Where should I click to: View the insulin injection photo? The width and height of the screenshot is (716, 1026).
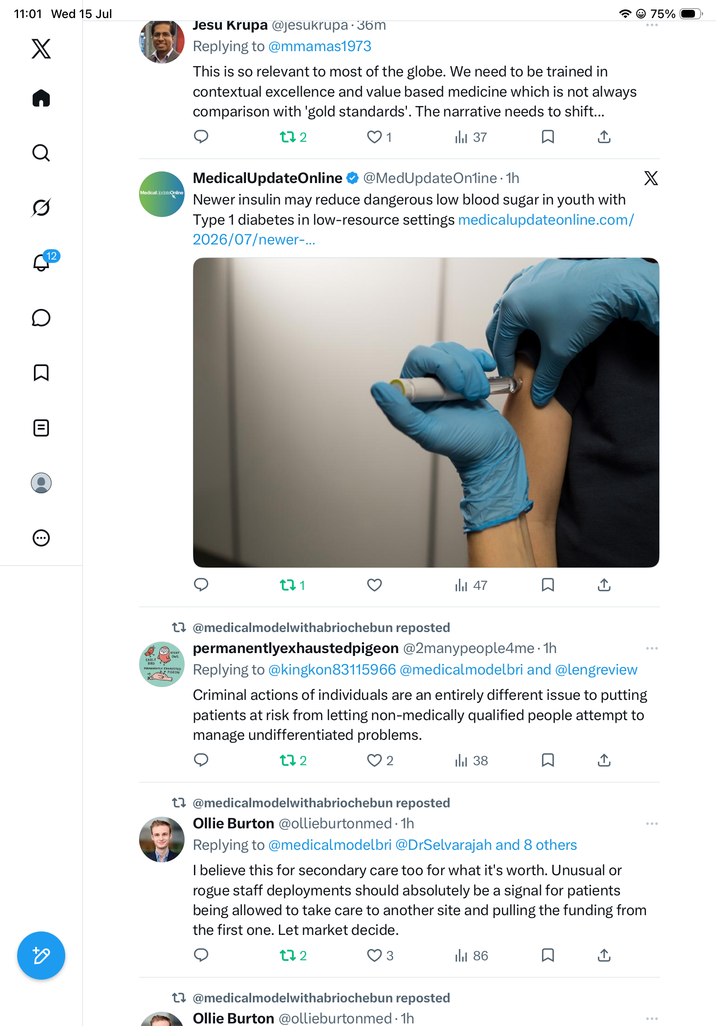coord(426,412)
